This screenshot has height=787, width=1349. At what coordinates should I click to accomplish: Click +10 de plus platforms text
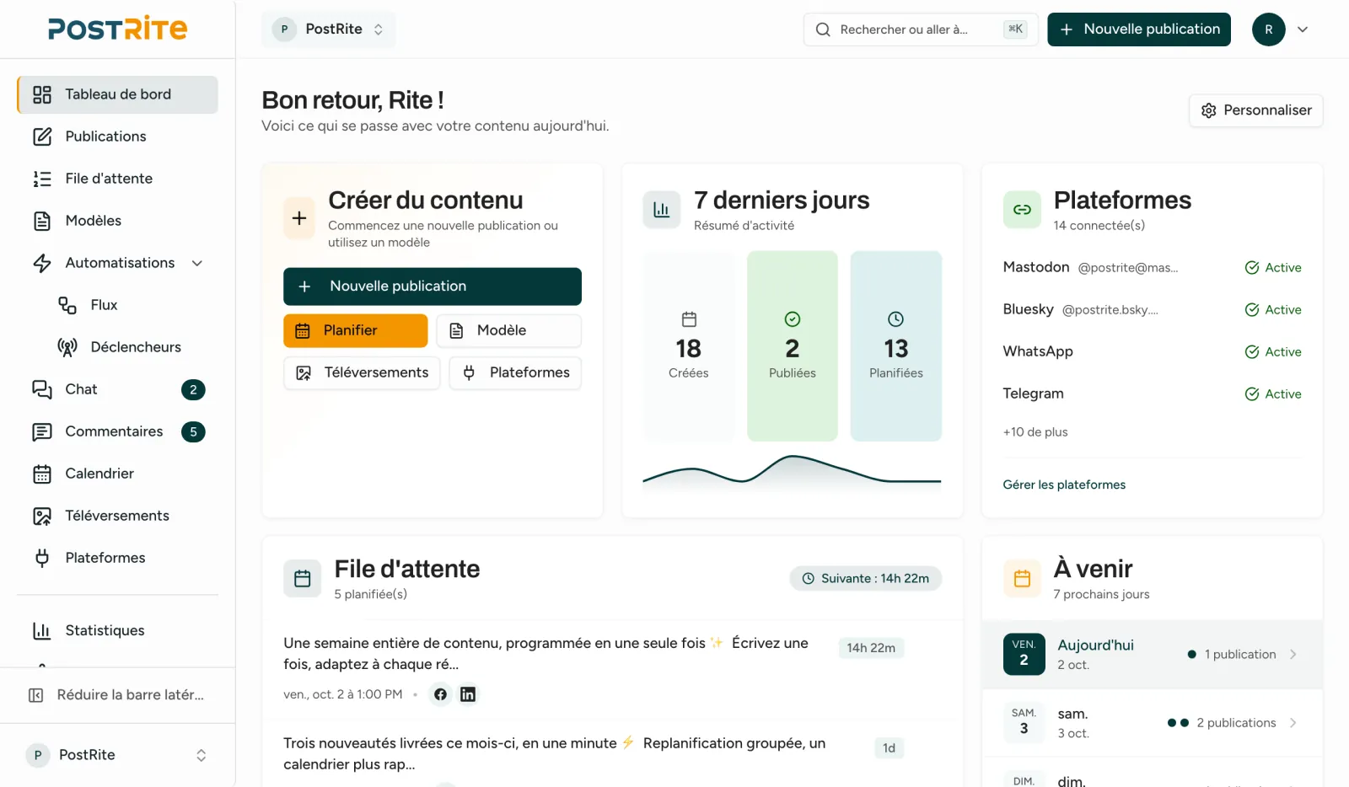(1035, 432)
